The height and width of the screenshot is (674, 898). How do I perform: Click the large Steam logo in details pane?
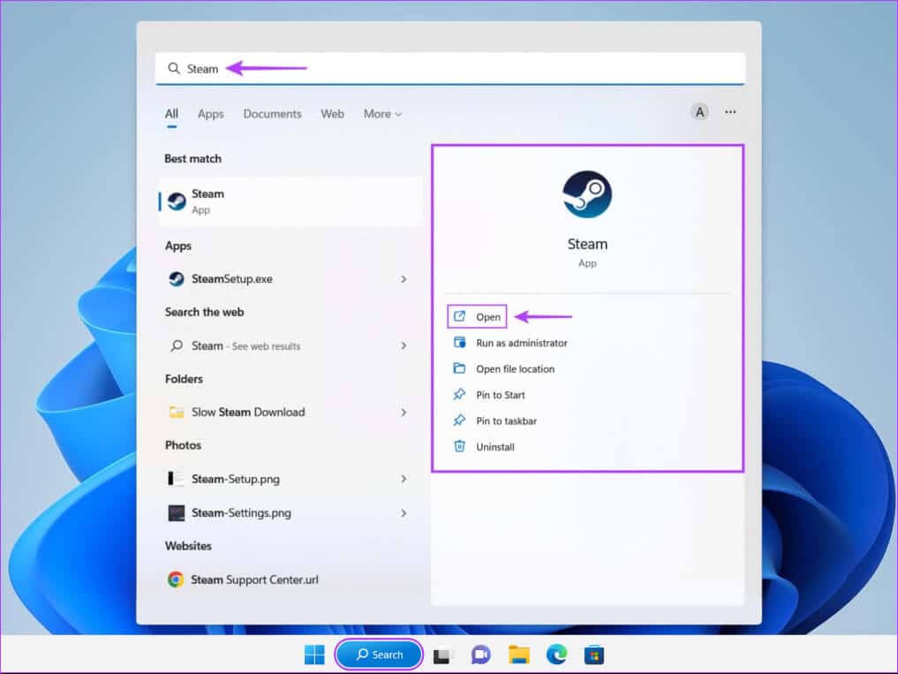pos(587,194)
